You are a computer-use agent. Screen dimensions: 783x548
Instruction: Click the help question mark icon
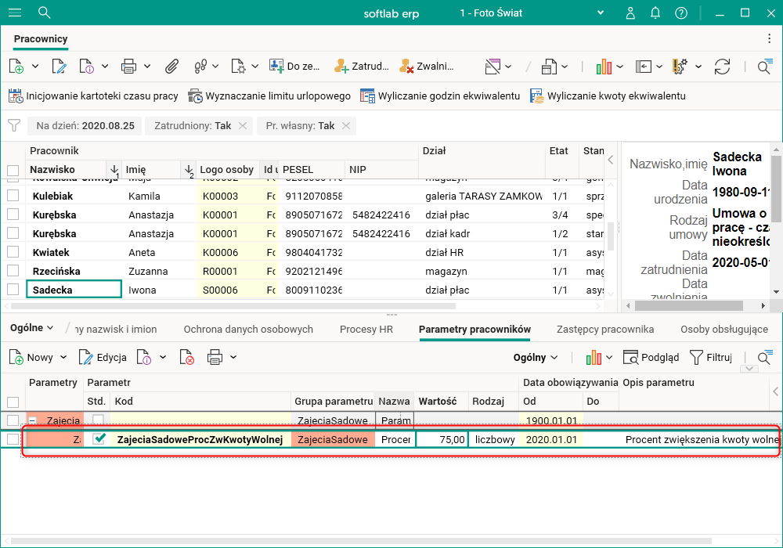[x=681, y=13]
